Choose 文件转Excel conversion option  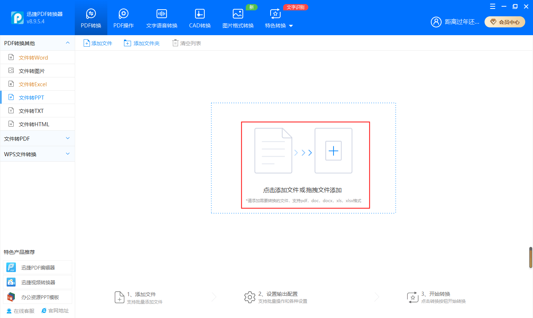(x=33, y=84)
